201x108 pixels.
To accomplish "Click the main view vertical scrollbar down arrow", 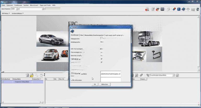I will click(198, 70).
